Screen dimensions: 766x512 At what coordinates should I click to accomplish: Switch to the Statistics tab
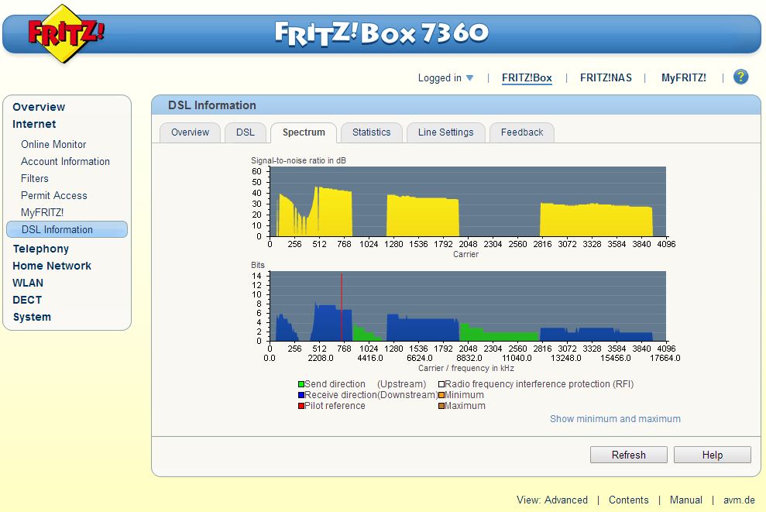point(371,132)
